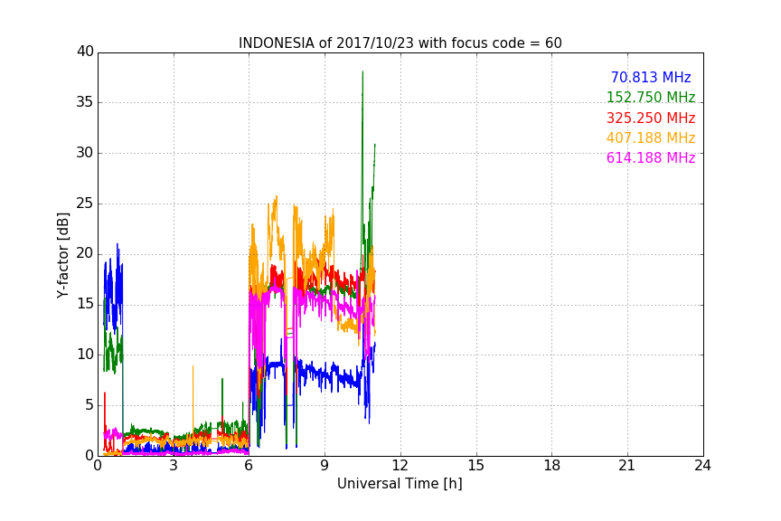Click the x-axis tick label 9

coord(325,466)
